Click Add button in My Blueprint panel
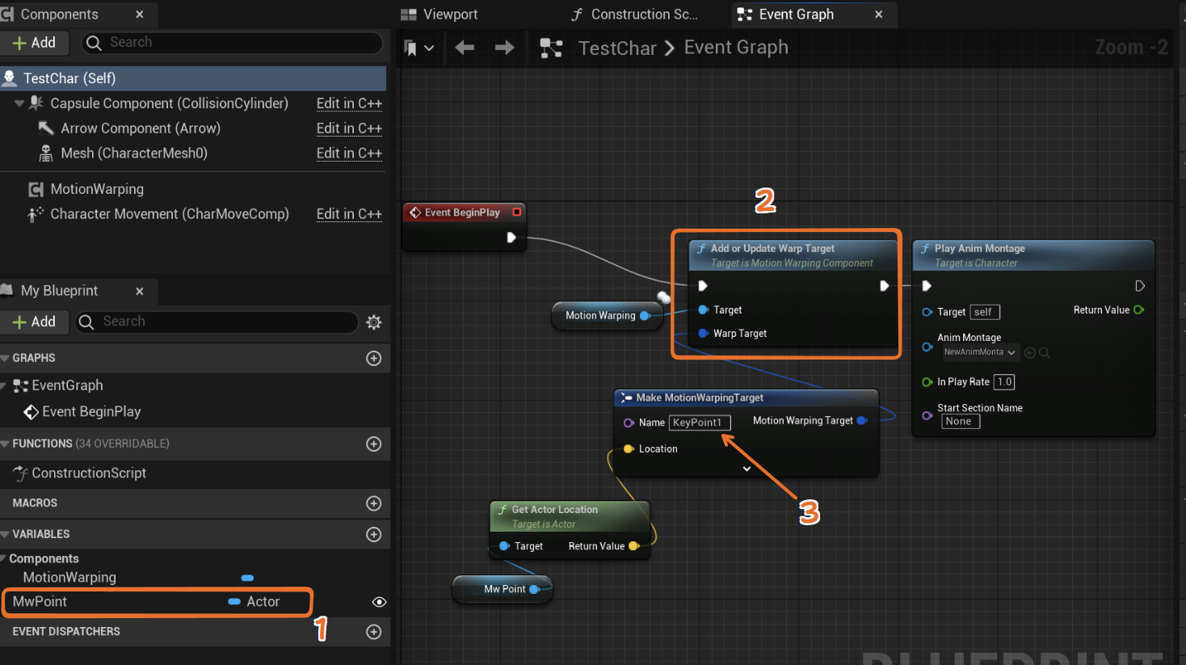 [x=35, y=322]
